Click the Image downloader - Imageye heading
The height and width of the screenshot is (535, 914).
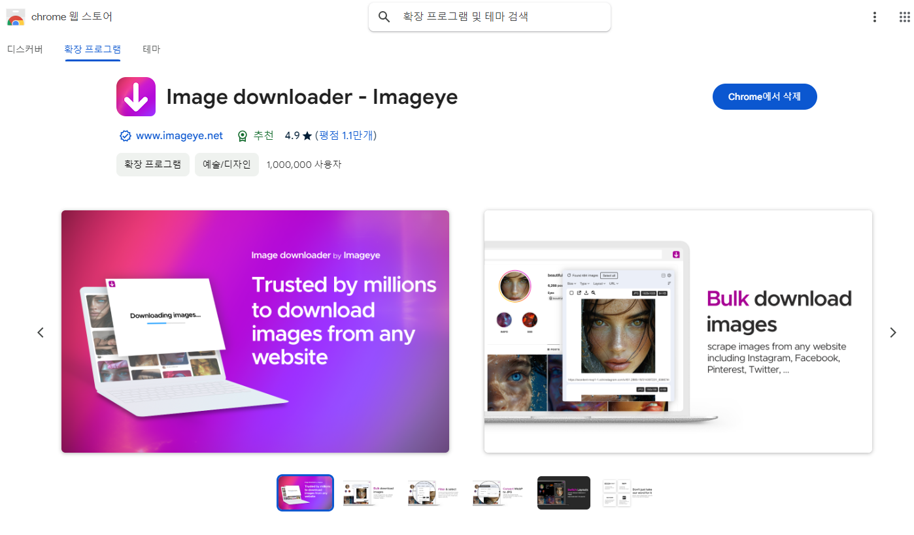pos(312,97)
